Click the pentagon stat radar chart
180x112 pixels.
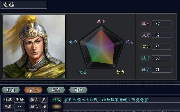[101, 47]
